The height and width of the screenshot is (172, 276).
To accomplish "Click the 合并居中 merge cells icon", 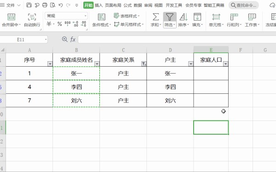I will tap(11, 17).
